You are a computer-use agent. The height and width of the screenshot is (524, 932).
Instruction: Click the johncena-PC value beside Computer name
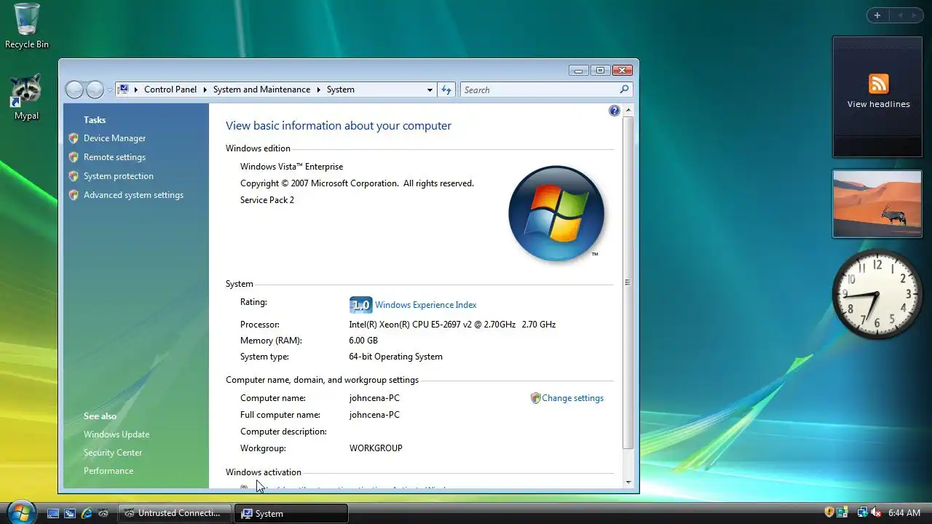(x=374, y=398)
